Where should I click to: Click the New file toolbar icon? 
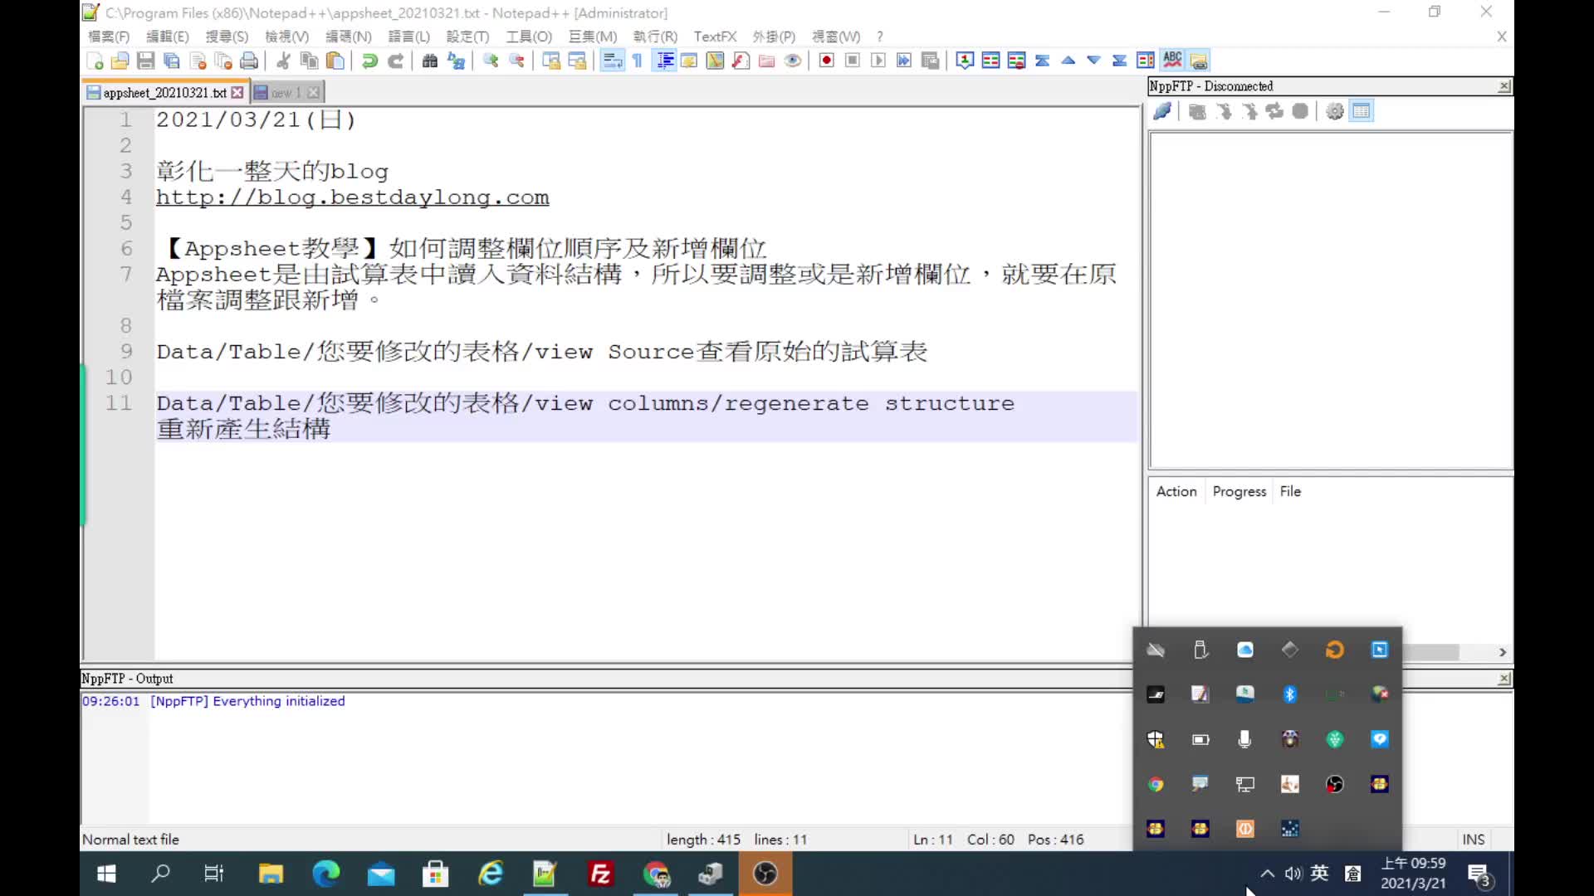point(95,61)
